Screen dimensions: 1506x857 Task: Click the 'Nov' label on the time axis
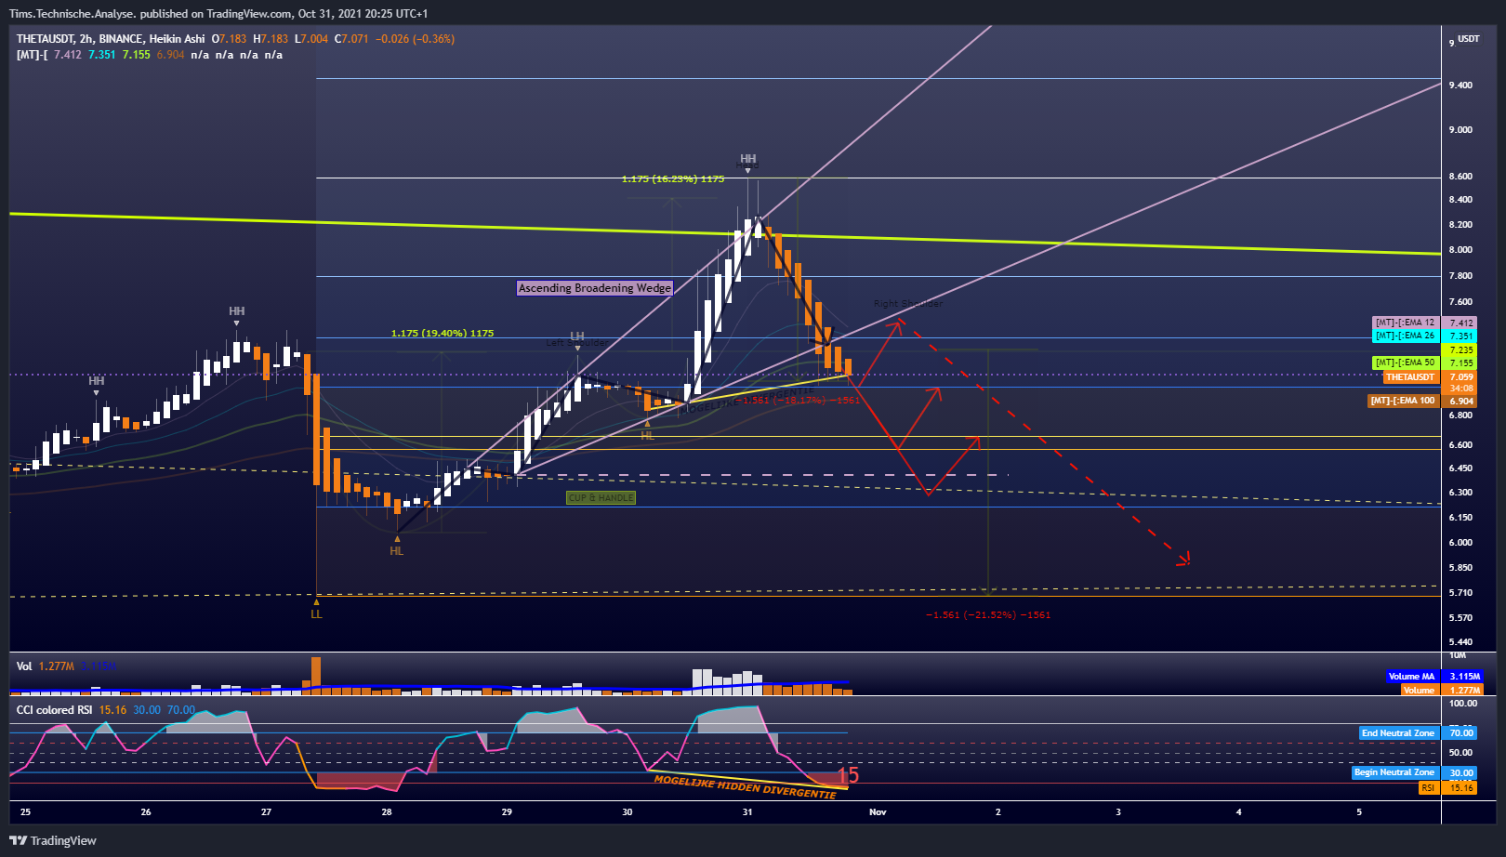[878, 812]
